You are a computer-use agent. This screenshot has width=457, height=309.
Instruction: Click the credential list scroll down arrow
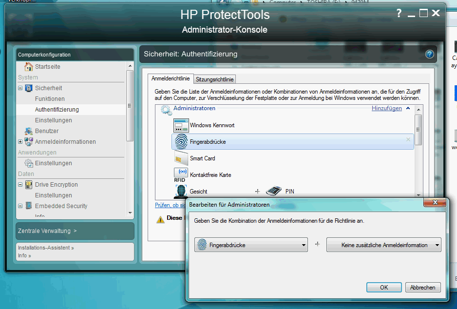[x=418, y=195]
